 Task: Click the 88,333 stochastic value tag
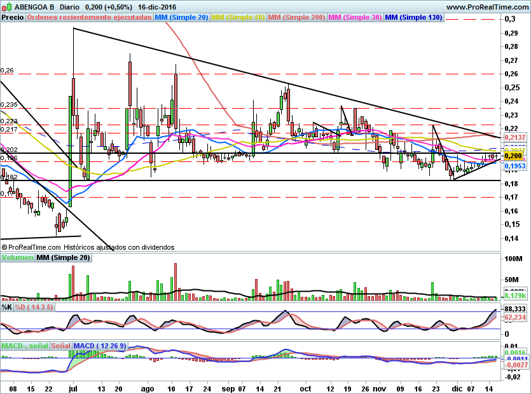515,309
